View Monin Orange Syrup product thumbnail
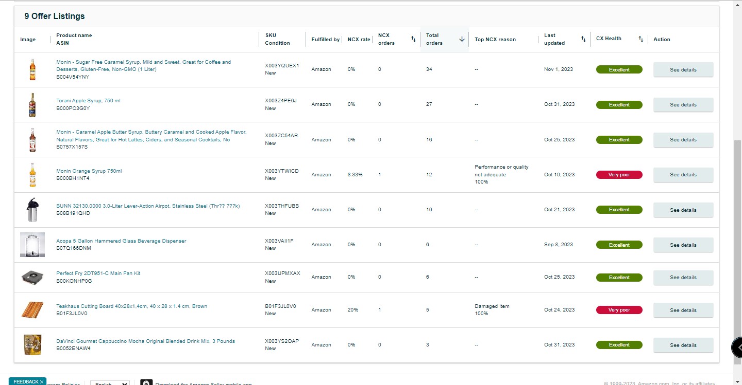Viewport: 742px width, 385px height. coord(32,175)
